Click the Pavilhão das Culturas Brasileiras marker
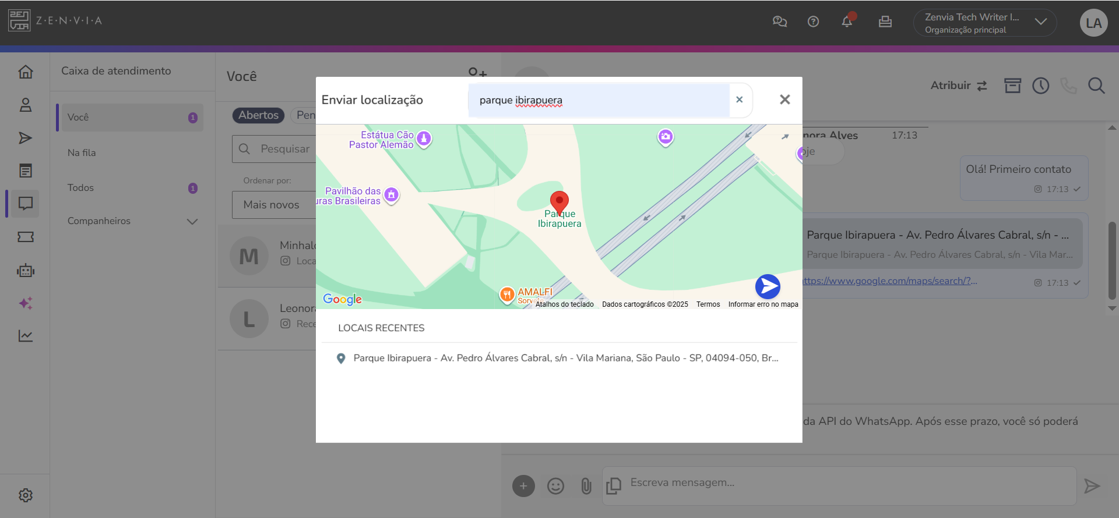This screenshot has width=1119, height=518. (392, 195)
